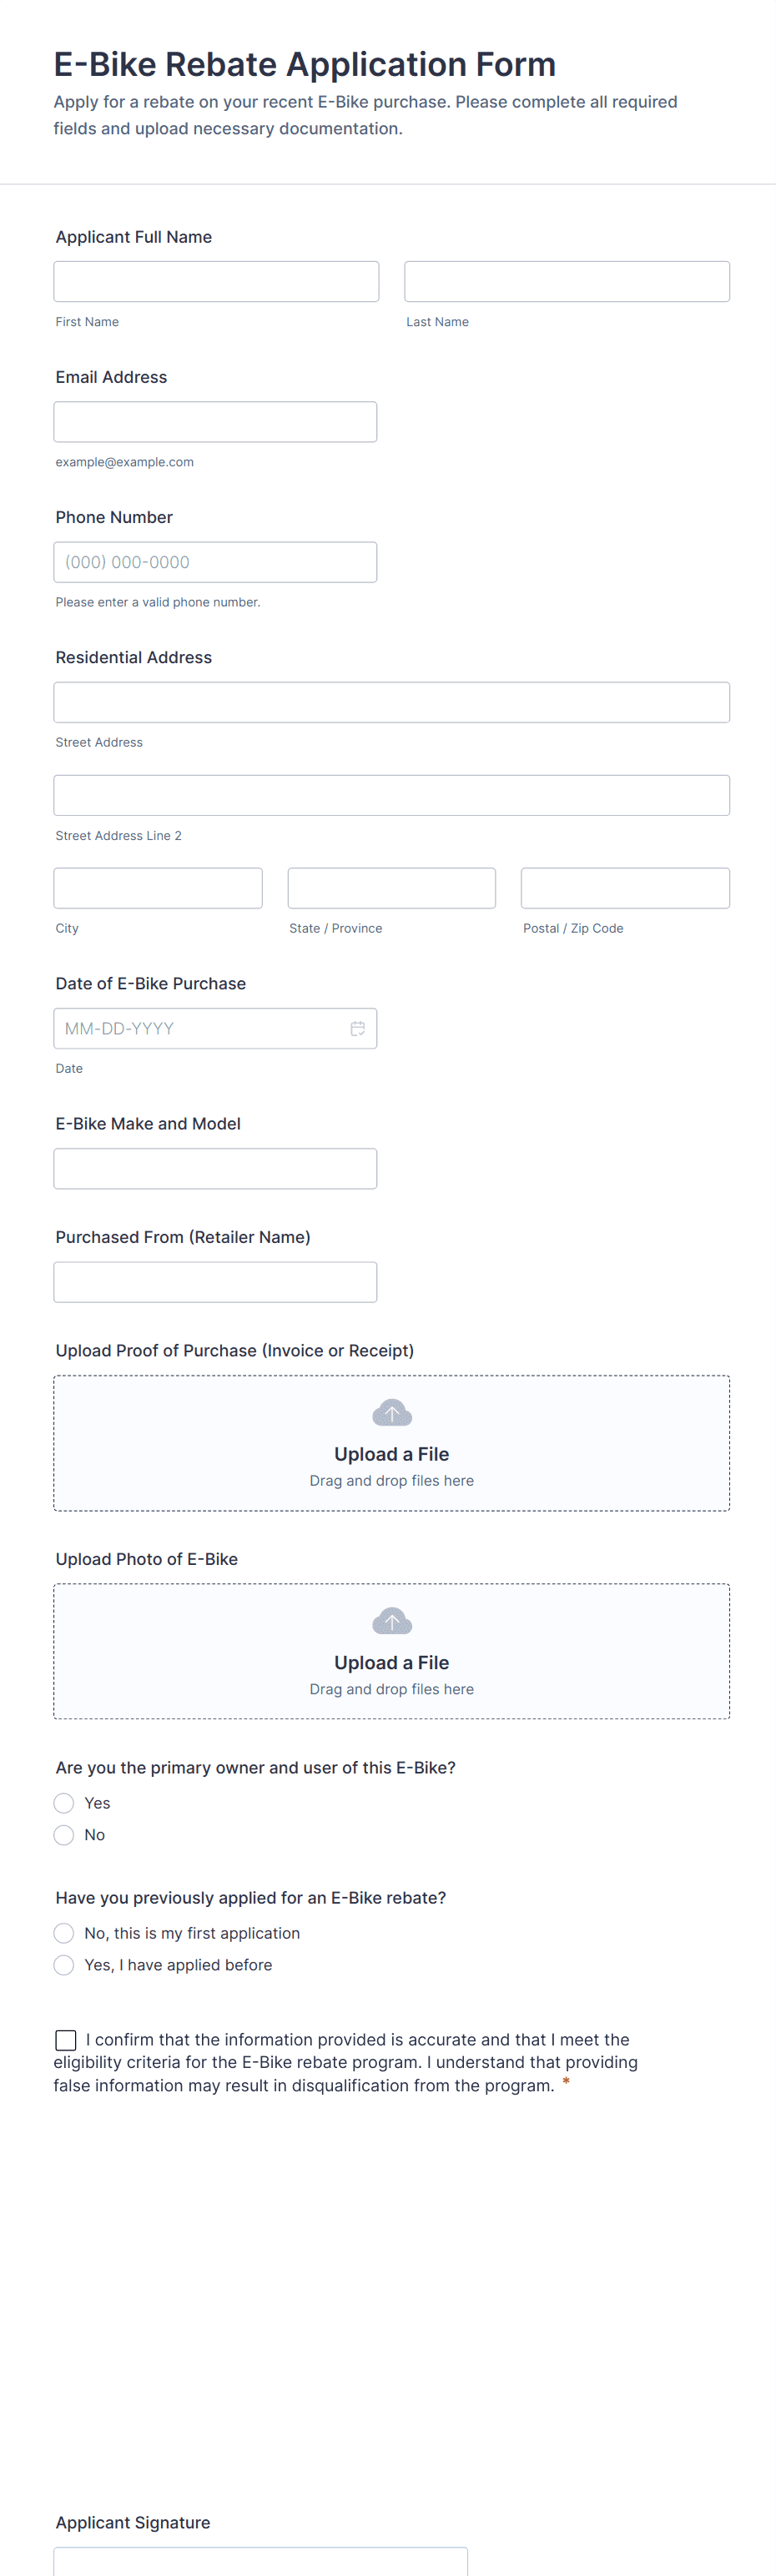Choose 'Yes, I have applied before'
This screenshot has height=2576, width=776.
(x=64, y=1965)
